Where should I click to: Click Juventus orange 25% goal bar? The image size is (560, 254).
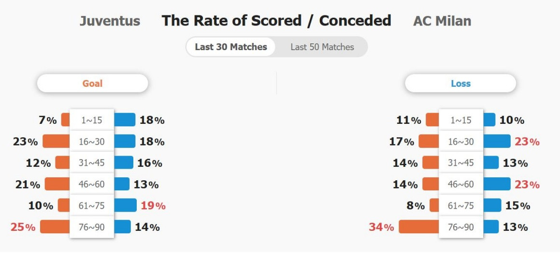(x=55, y=227)
